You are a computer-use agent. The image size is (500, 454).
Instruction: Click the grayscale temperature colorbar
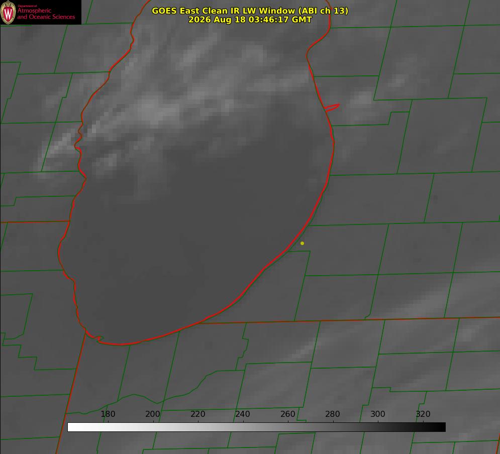(256, 427)
